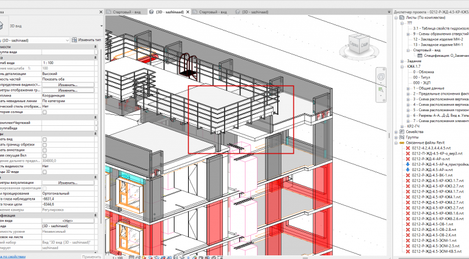Expand the 9 - Схемы обрамления отверстий node
This screenshot has height=259, width=469.
[x=409, y=34]
